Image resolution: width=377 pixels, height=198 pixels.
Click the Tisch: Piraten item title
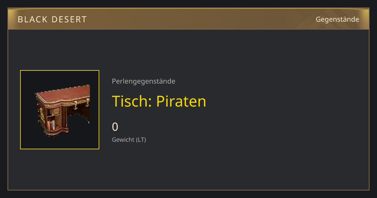[159, 101]
